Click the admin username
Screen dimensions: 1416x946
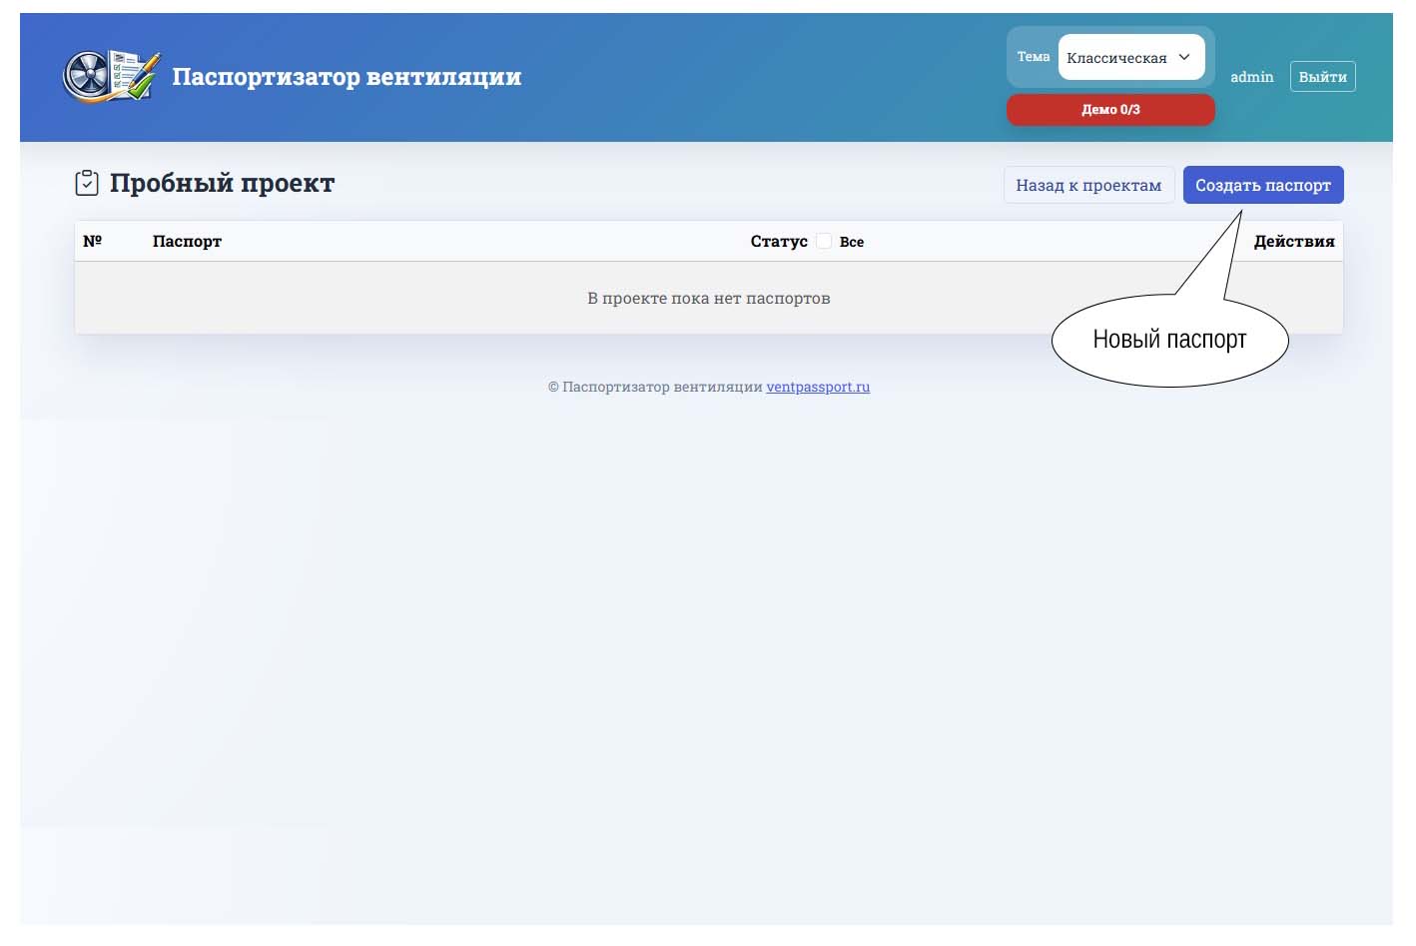click(x=1251, y=77)
